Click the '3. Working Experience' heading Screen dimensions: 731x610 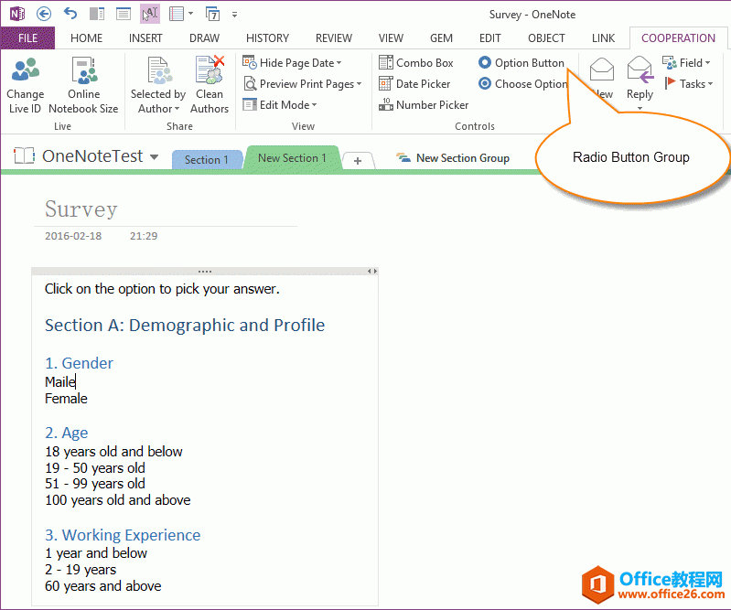click(x=123, y=535)
